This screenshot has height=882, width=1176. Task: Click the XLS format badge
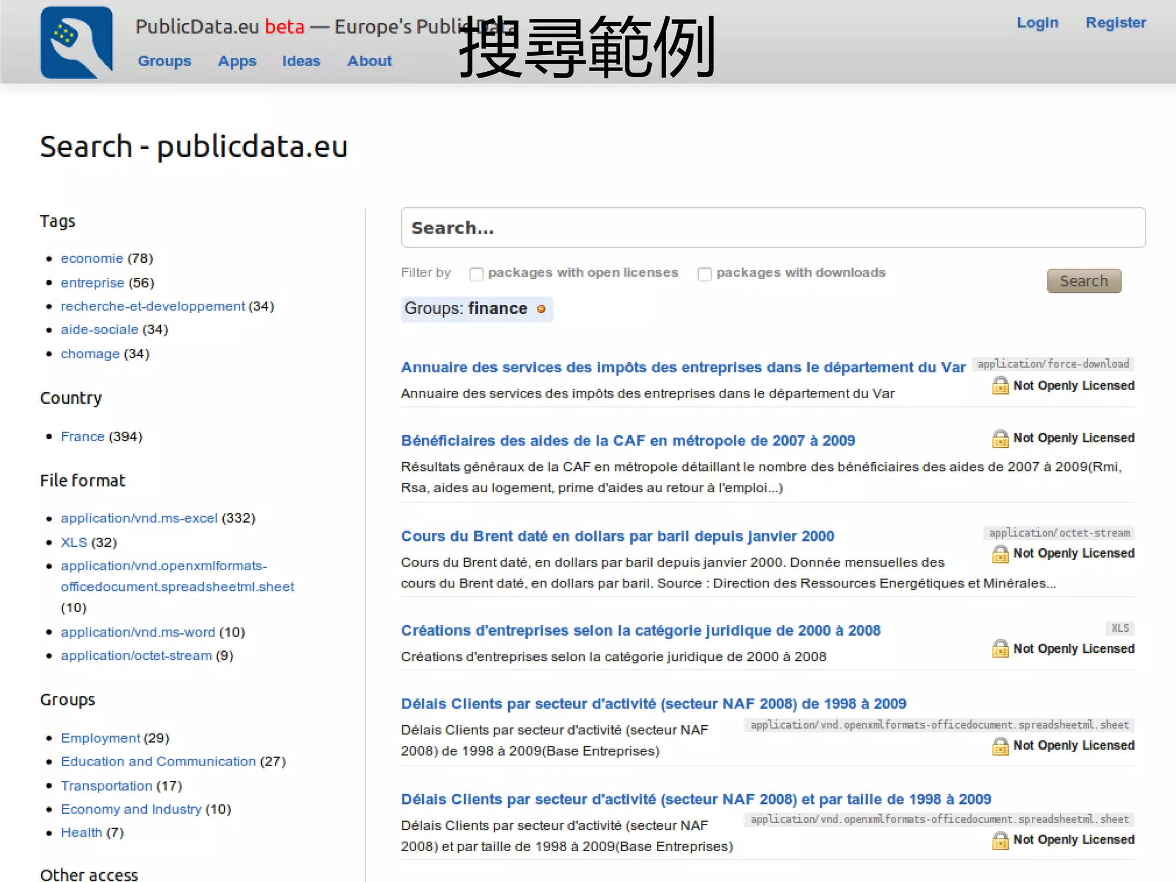coord(1120,628)
